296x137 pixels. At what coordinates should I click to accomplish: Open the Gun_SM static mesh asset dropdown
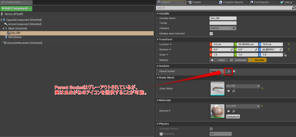[x=243, y=86]
